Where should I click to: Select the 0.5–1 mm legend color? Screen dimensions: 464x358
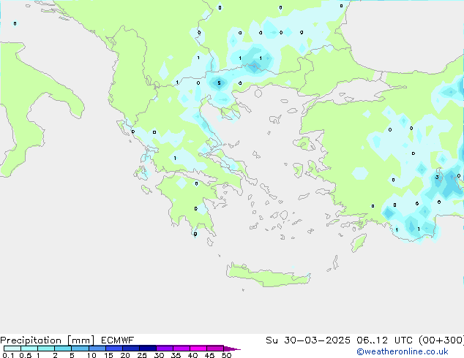coord(29,349)
